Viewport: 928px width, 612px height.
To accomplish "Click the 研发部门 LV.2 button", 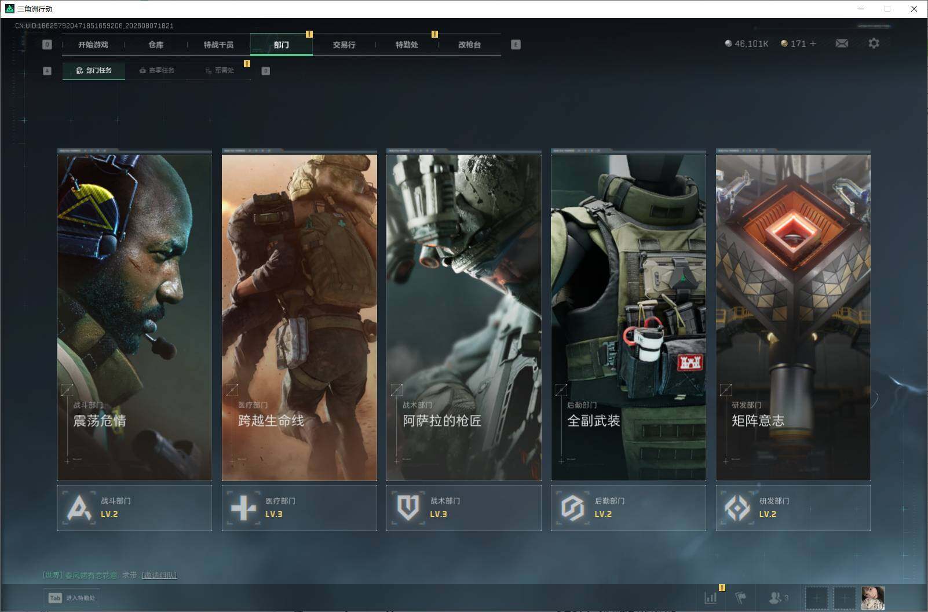I will (793, 508).
